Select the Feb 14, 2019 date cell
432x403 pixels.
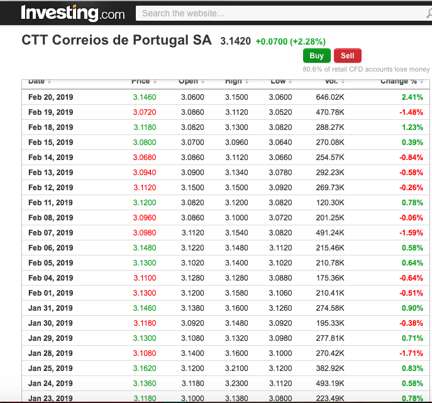click(51, 158)
